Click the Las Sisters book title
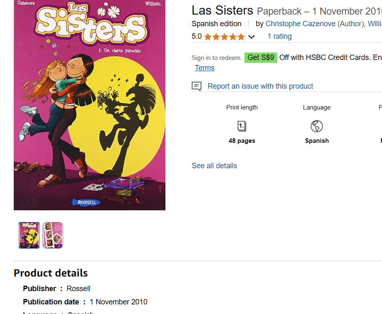382x314 pixels. coord(222,11)
